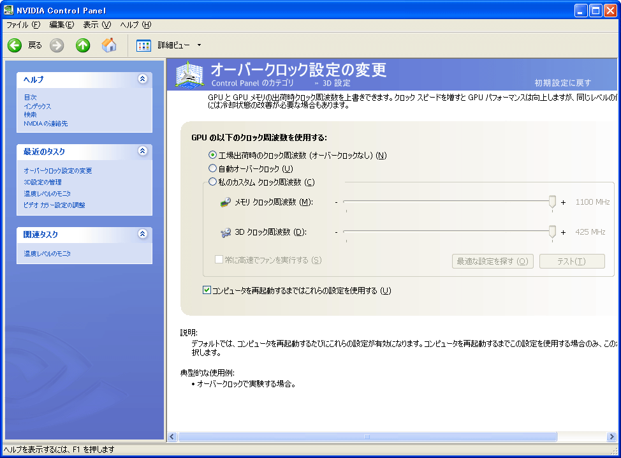This screenshot has width=621, height=458.
Task: Click the 3D クロック周波数 icon
Action: (225, 232)
